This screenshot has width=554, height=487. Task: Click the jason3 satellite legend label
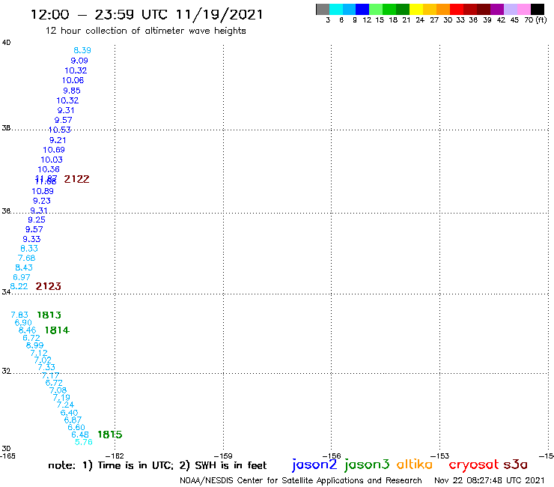tap(367, 465)
